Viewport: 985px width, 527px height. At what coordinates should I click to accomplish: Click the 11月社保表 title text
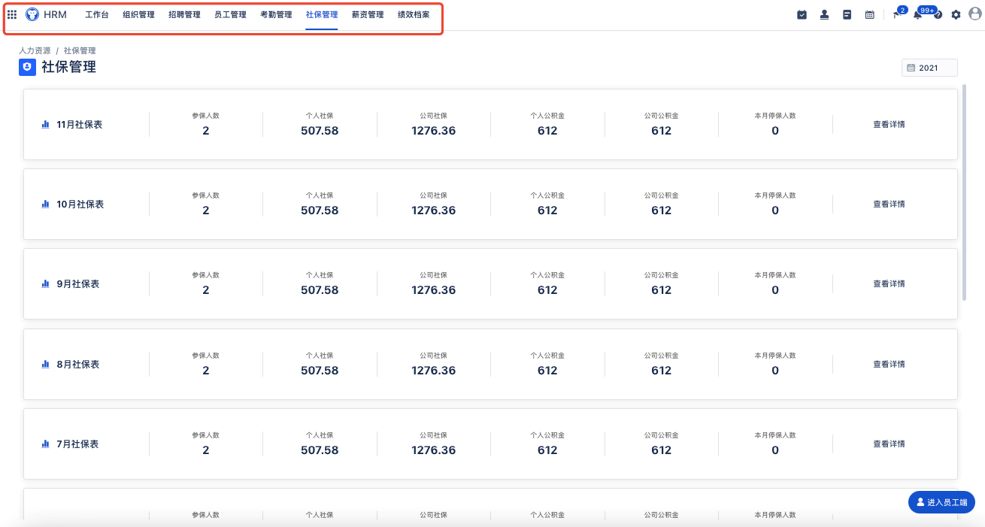[80, 124]
